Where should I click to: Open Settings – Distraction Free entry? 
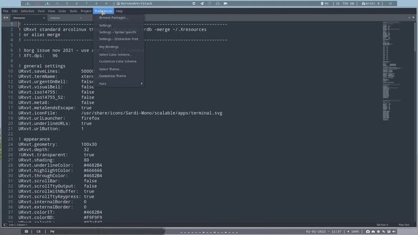[x=119, y=39]
